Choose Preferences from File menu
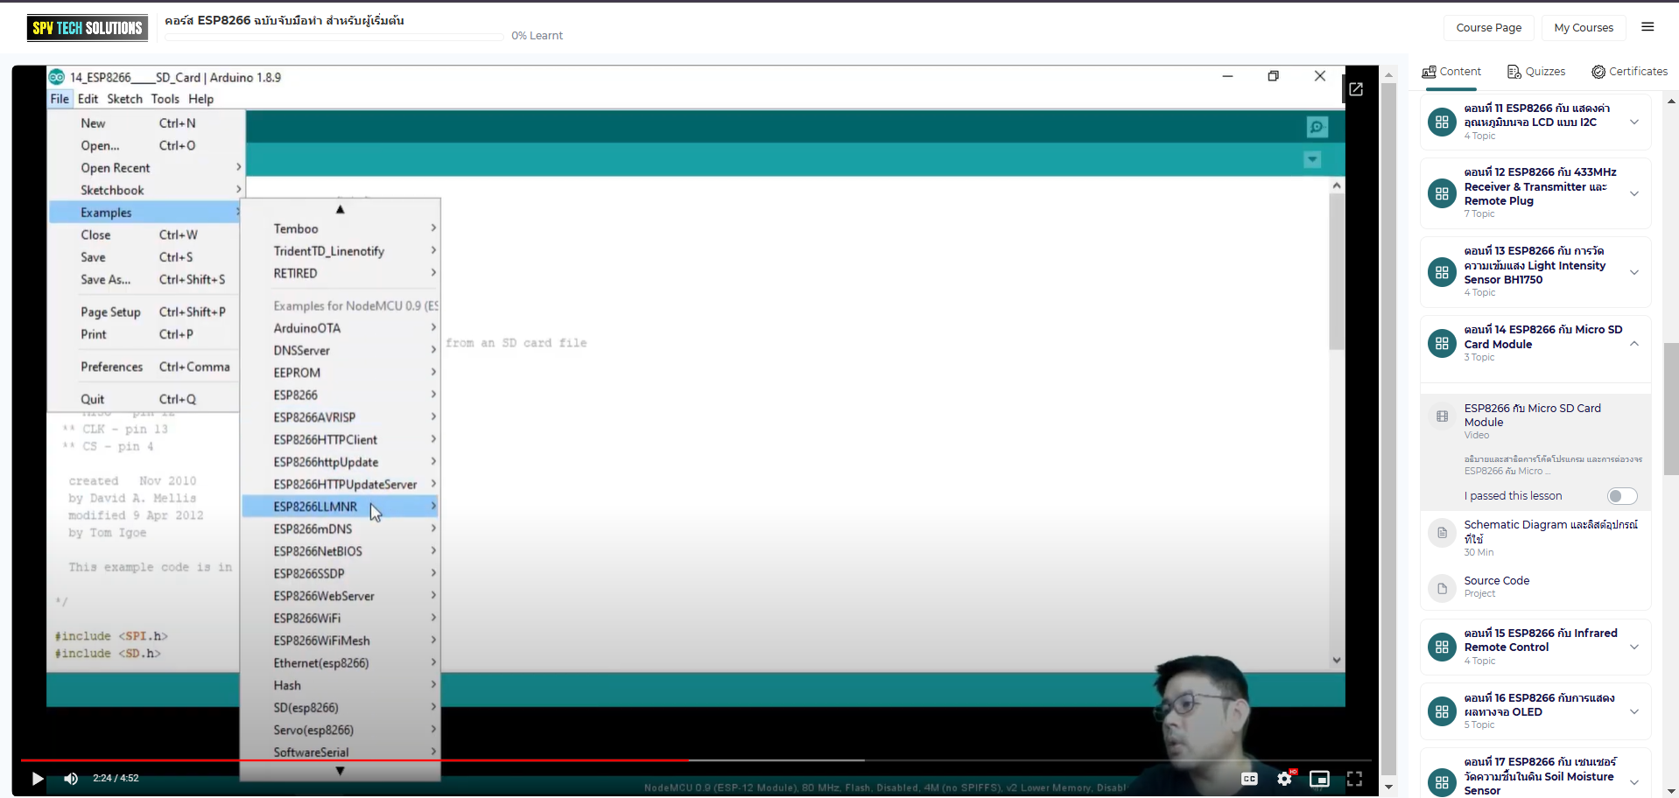 coord(144,367)
